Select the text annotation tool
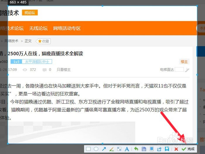Viewport: 205px width, 154px height. [x=127, y=149]
